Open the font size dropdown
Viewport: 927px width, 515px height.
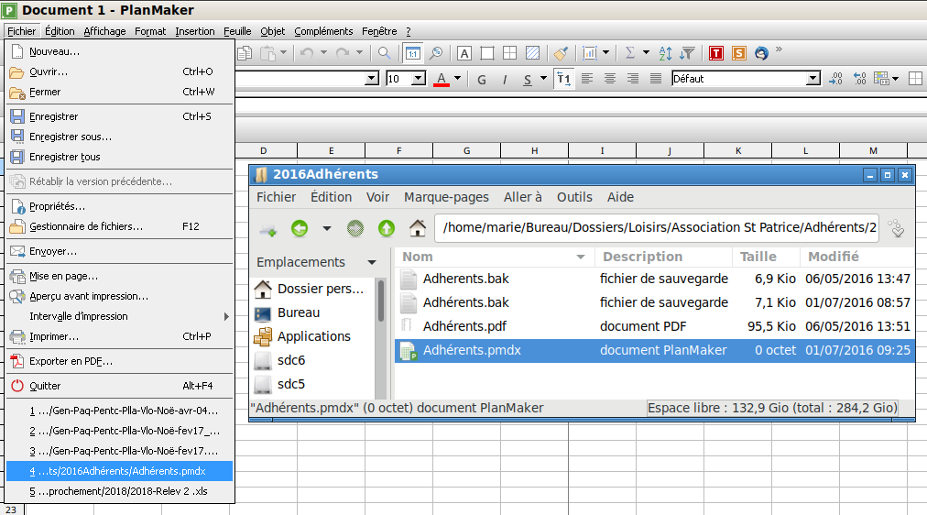[x=419, y=79]
